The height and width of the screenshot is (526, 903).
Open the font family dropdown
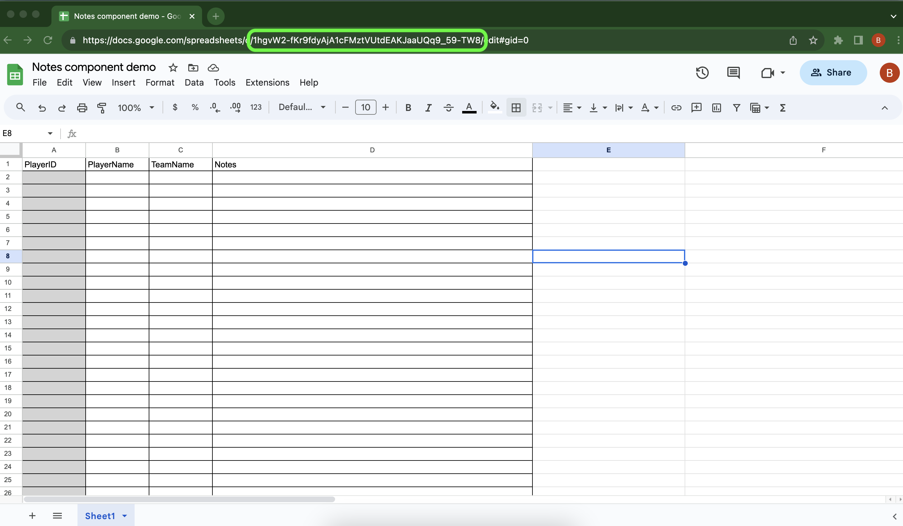pos(302,107)
